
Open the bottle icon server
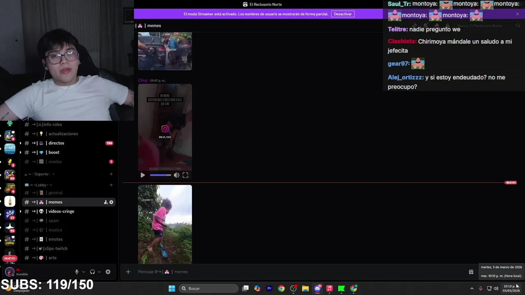point(10,201)
